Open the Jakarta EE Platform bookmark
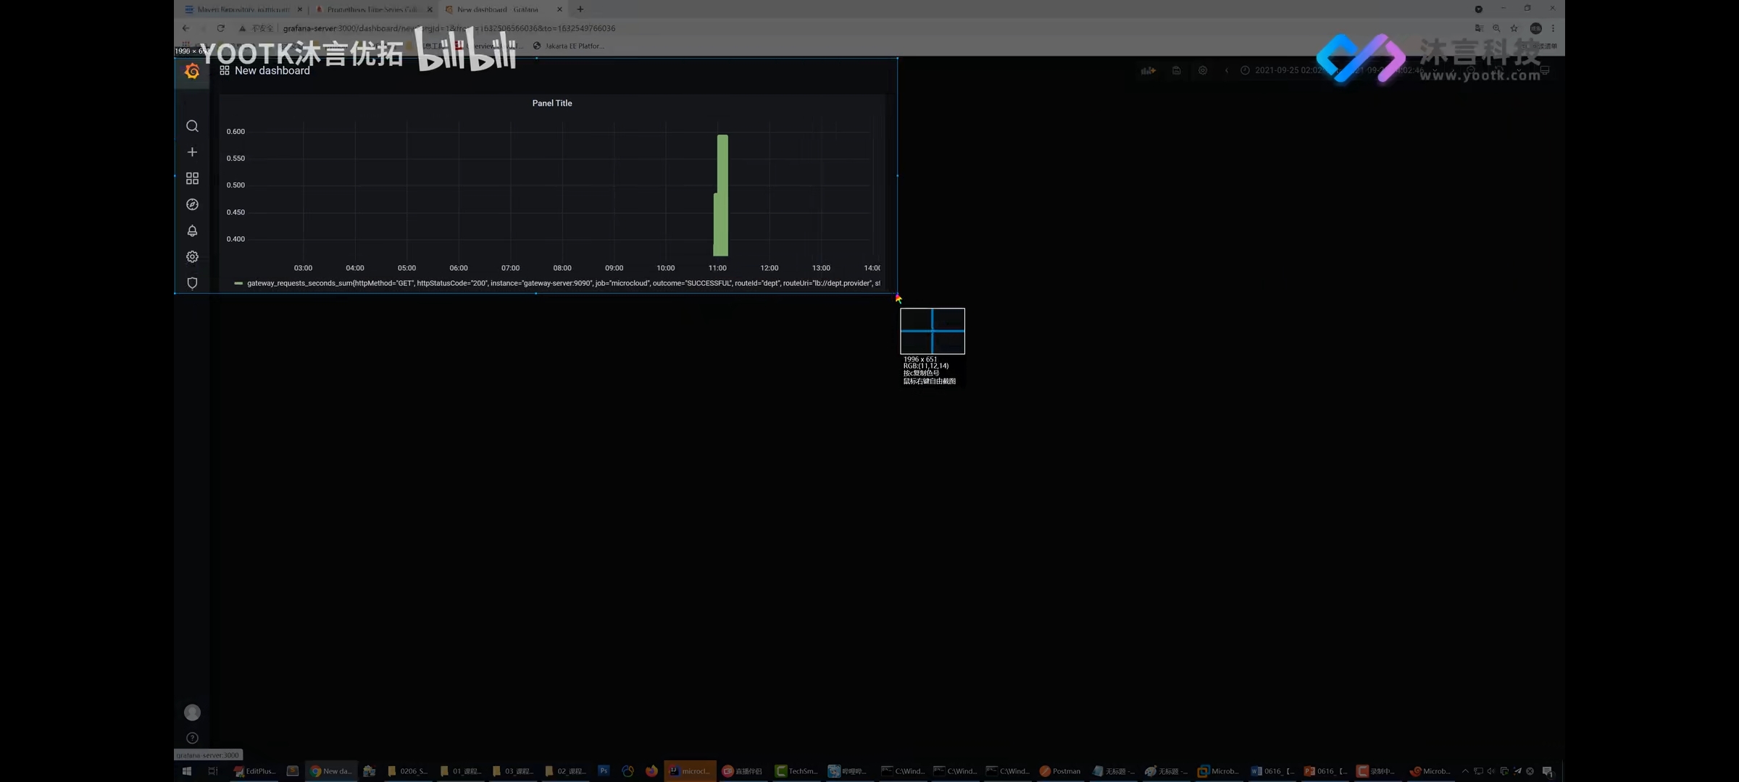1739x782 pixels. click(x=569, y=46)
